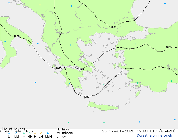The image size is (178, 138).
Task: Select the blue plus marker on southern Italy
Action: 5,42
